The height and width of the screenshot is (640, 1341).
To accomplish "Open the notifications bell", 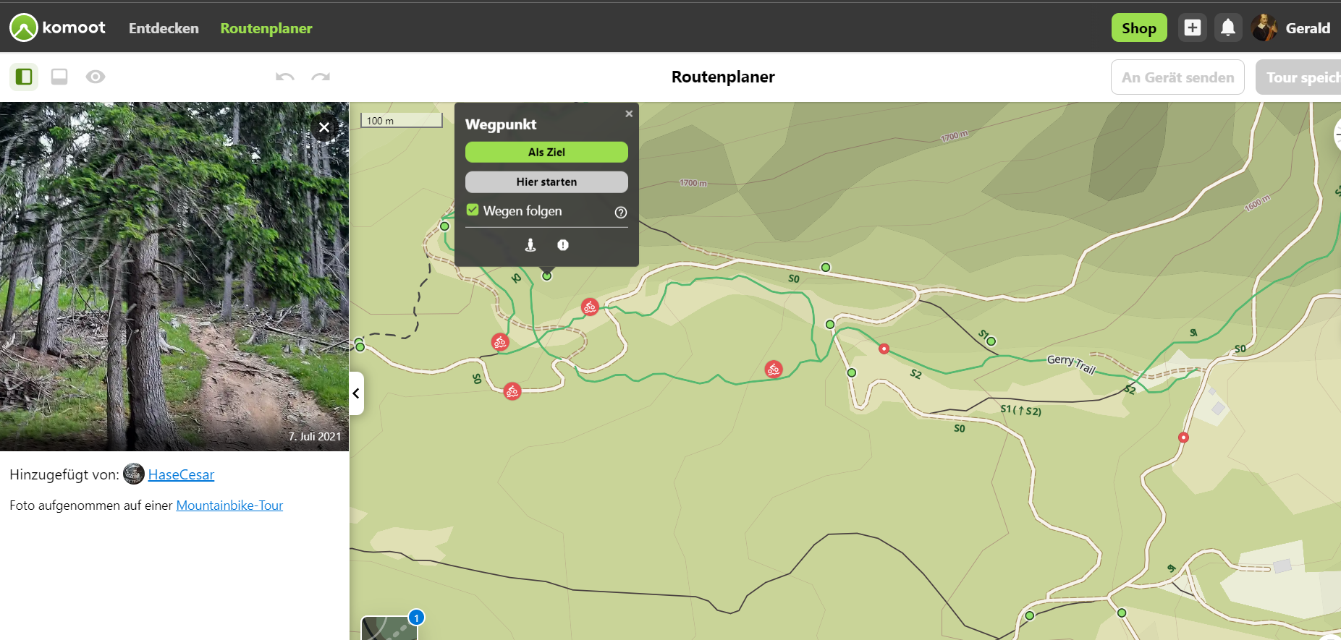I will point(1227,28).
